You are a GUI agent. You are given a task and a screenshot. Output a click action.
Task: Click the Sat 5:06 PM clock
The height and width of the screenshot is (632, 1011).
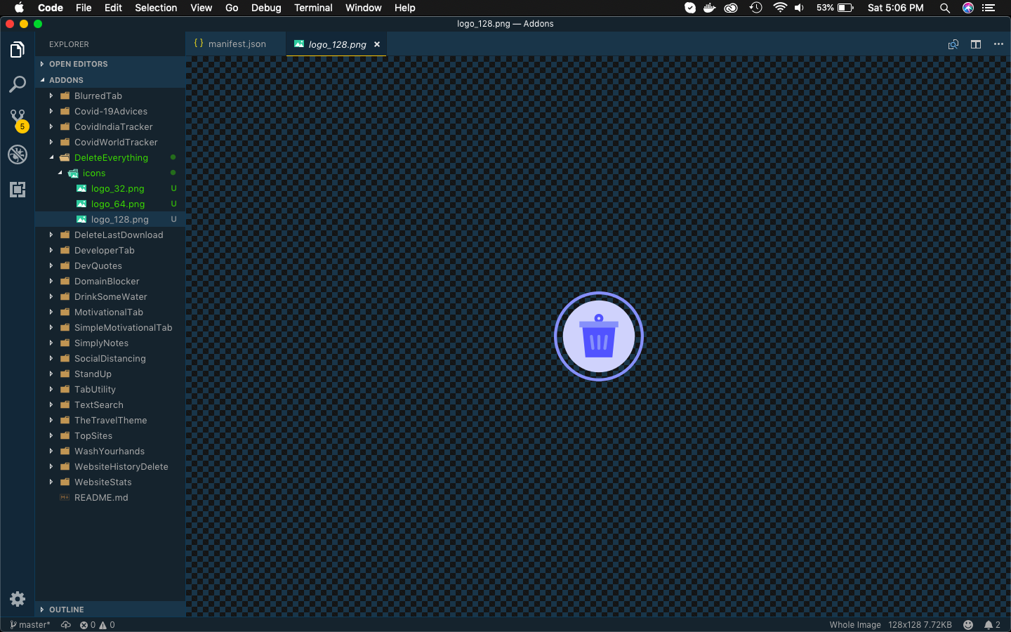click(x=895, y=8)
